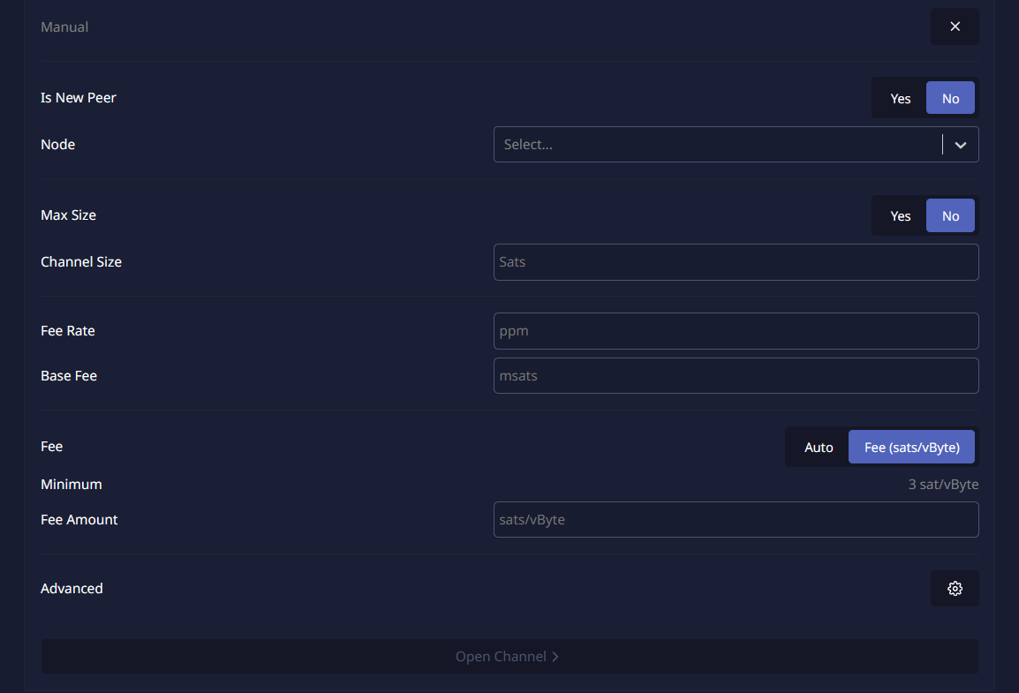
Task: Choose No for Max Size
Action: pyautogui.click(x=950, y=215)
